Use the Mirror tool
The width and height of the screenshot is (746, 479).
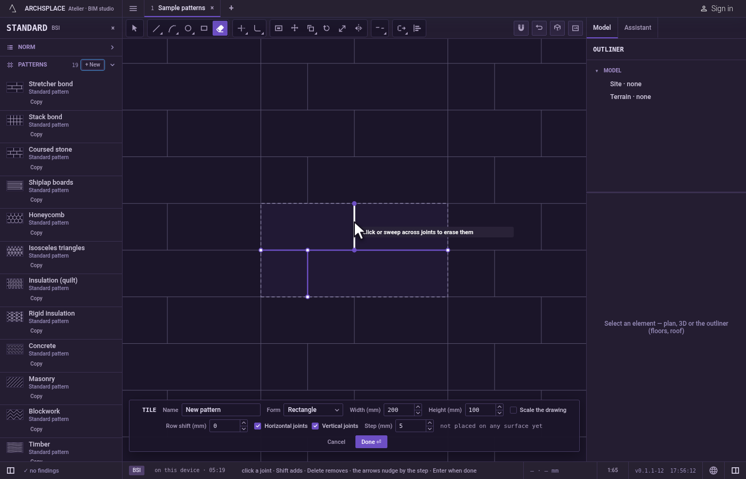[x=359, y=28]
